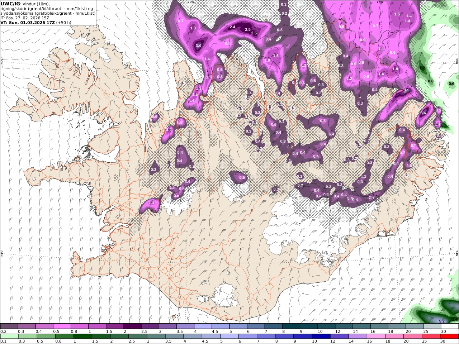Click the 1.0 snowfall value on the north coast

click(x=267, y=61)
